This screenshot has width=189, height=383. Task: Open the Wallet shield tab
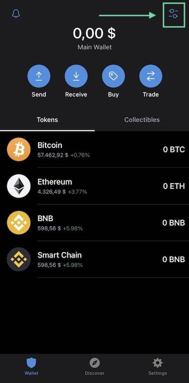pos(31,367)
